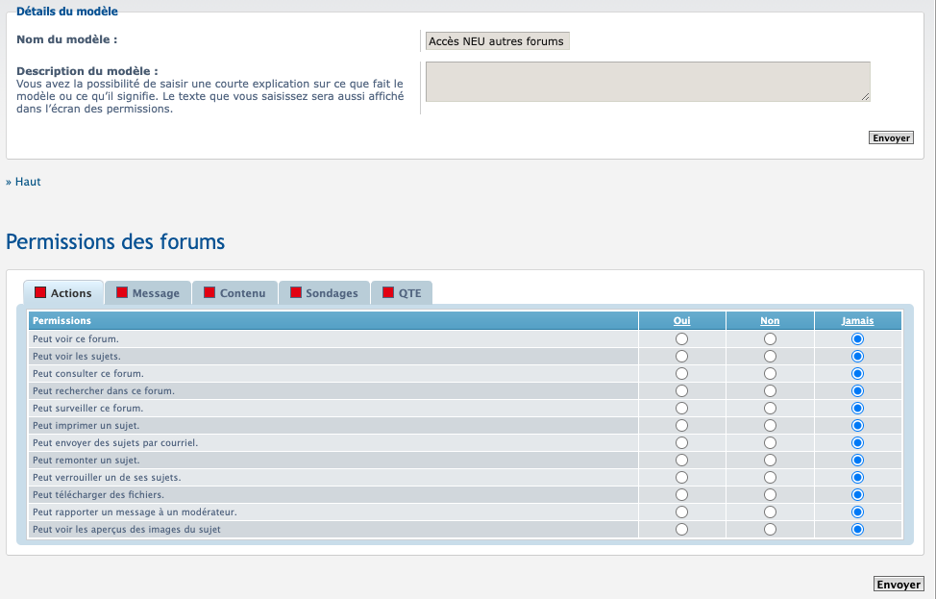The image size is (936, 599).
Task: Set 'Peut voir ce forum' to Oui
Action: (682, 339)
